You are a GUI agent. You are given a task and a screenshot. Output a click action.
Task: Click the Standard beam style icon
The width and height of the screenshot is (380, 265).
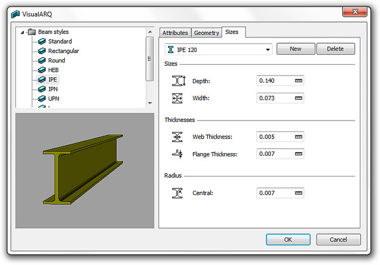point(42,42)
